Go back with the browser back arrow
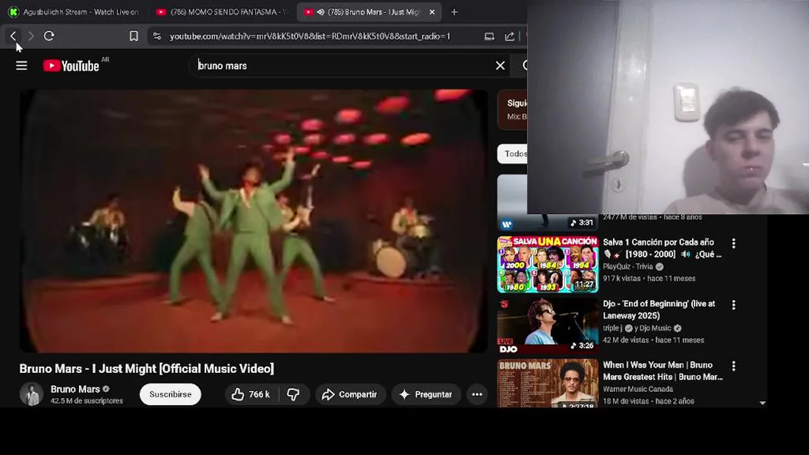809x455 pixels. tap(13, 36)
